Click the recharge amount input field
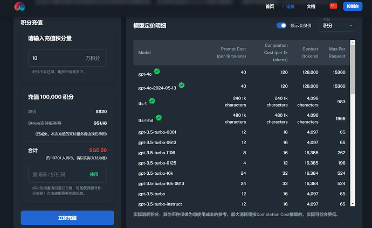This screenshot has width=372, height=228. pyautogui.click(x=67, y=58)
